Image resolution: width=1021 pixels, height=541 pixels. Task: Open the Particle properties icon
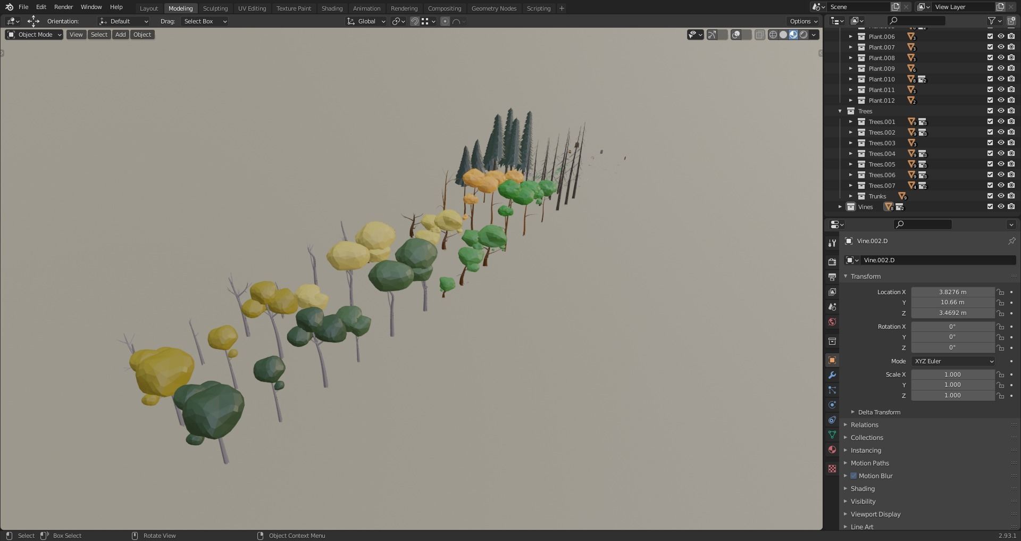click(x=832, y=390)
